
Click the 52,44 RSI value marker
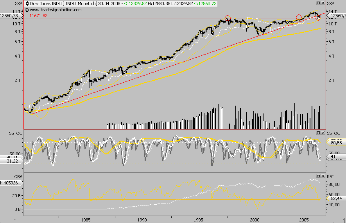click(336, 198)
